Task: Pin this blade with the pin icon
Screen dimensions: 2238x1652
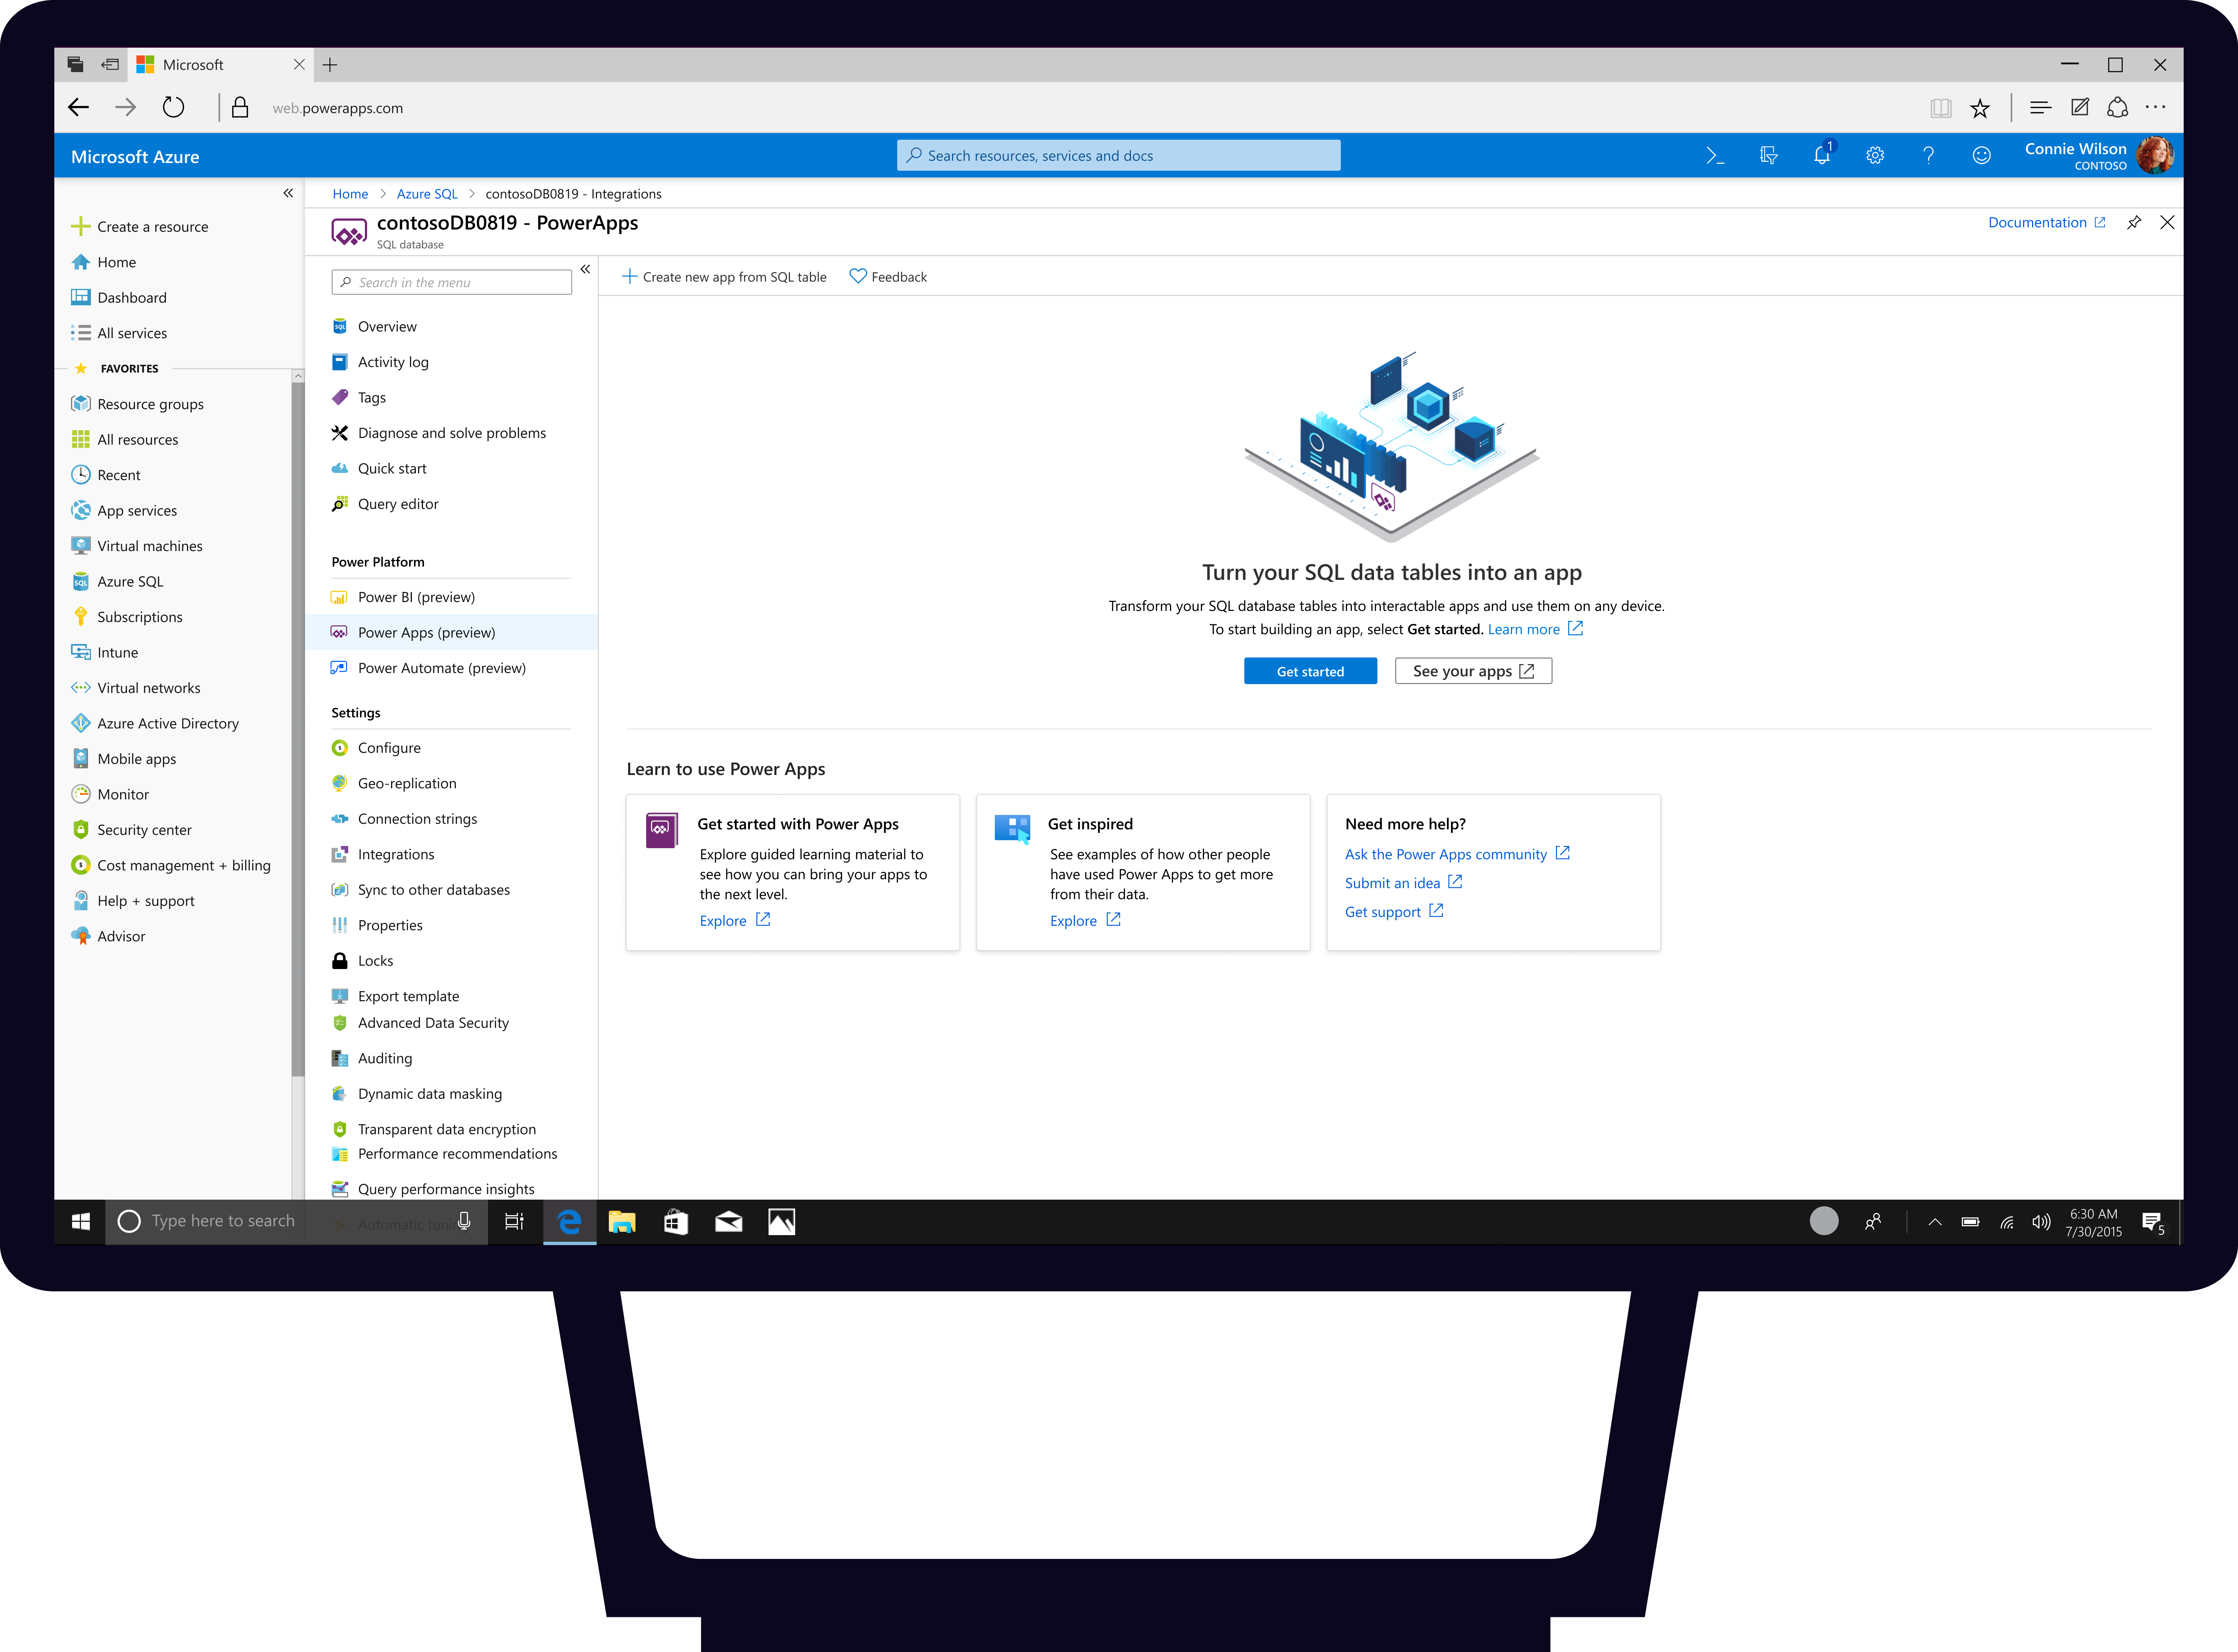Action: pos(2134,222)
